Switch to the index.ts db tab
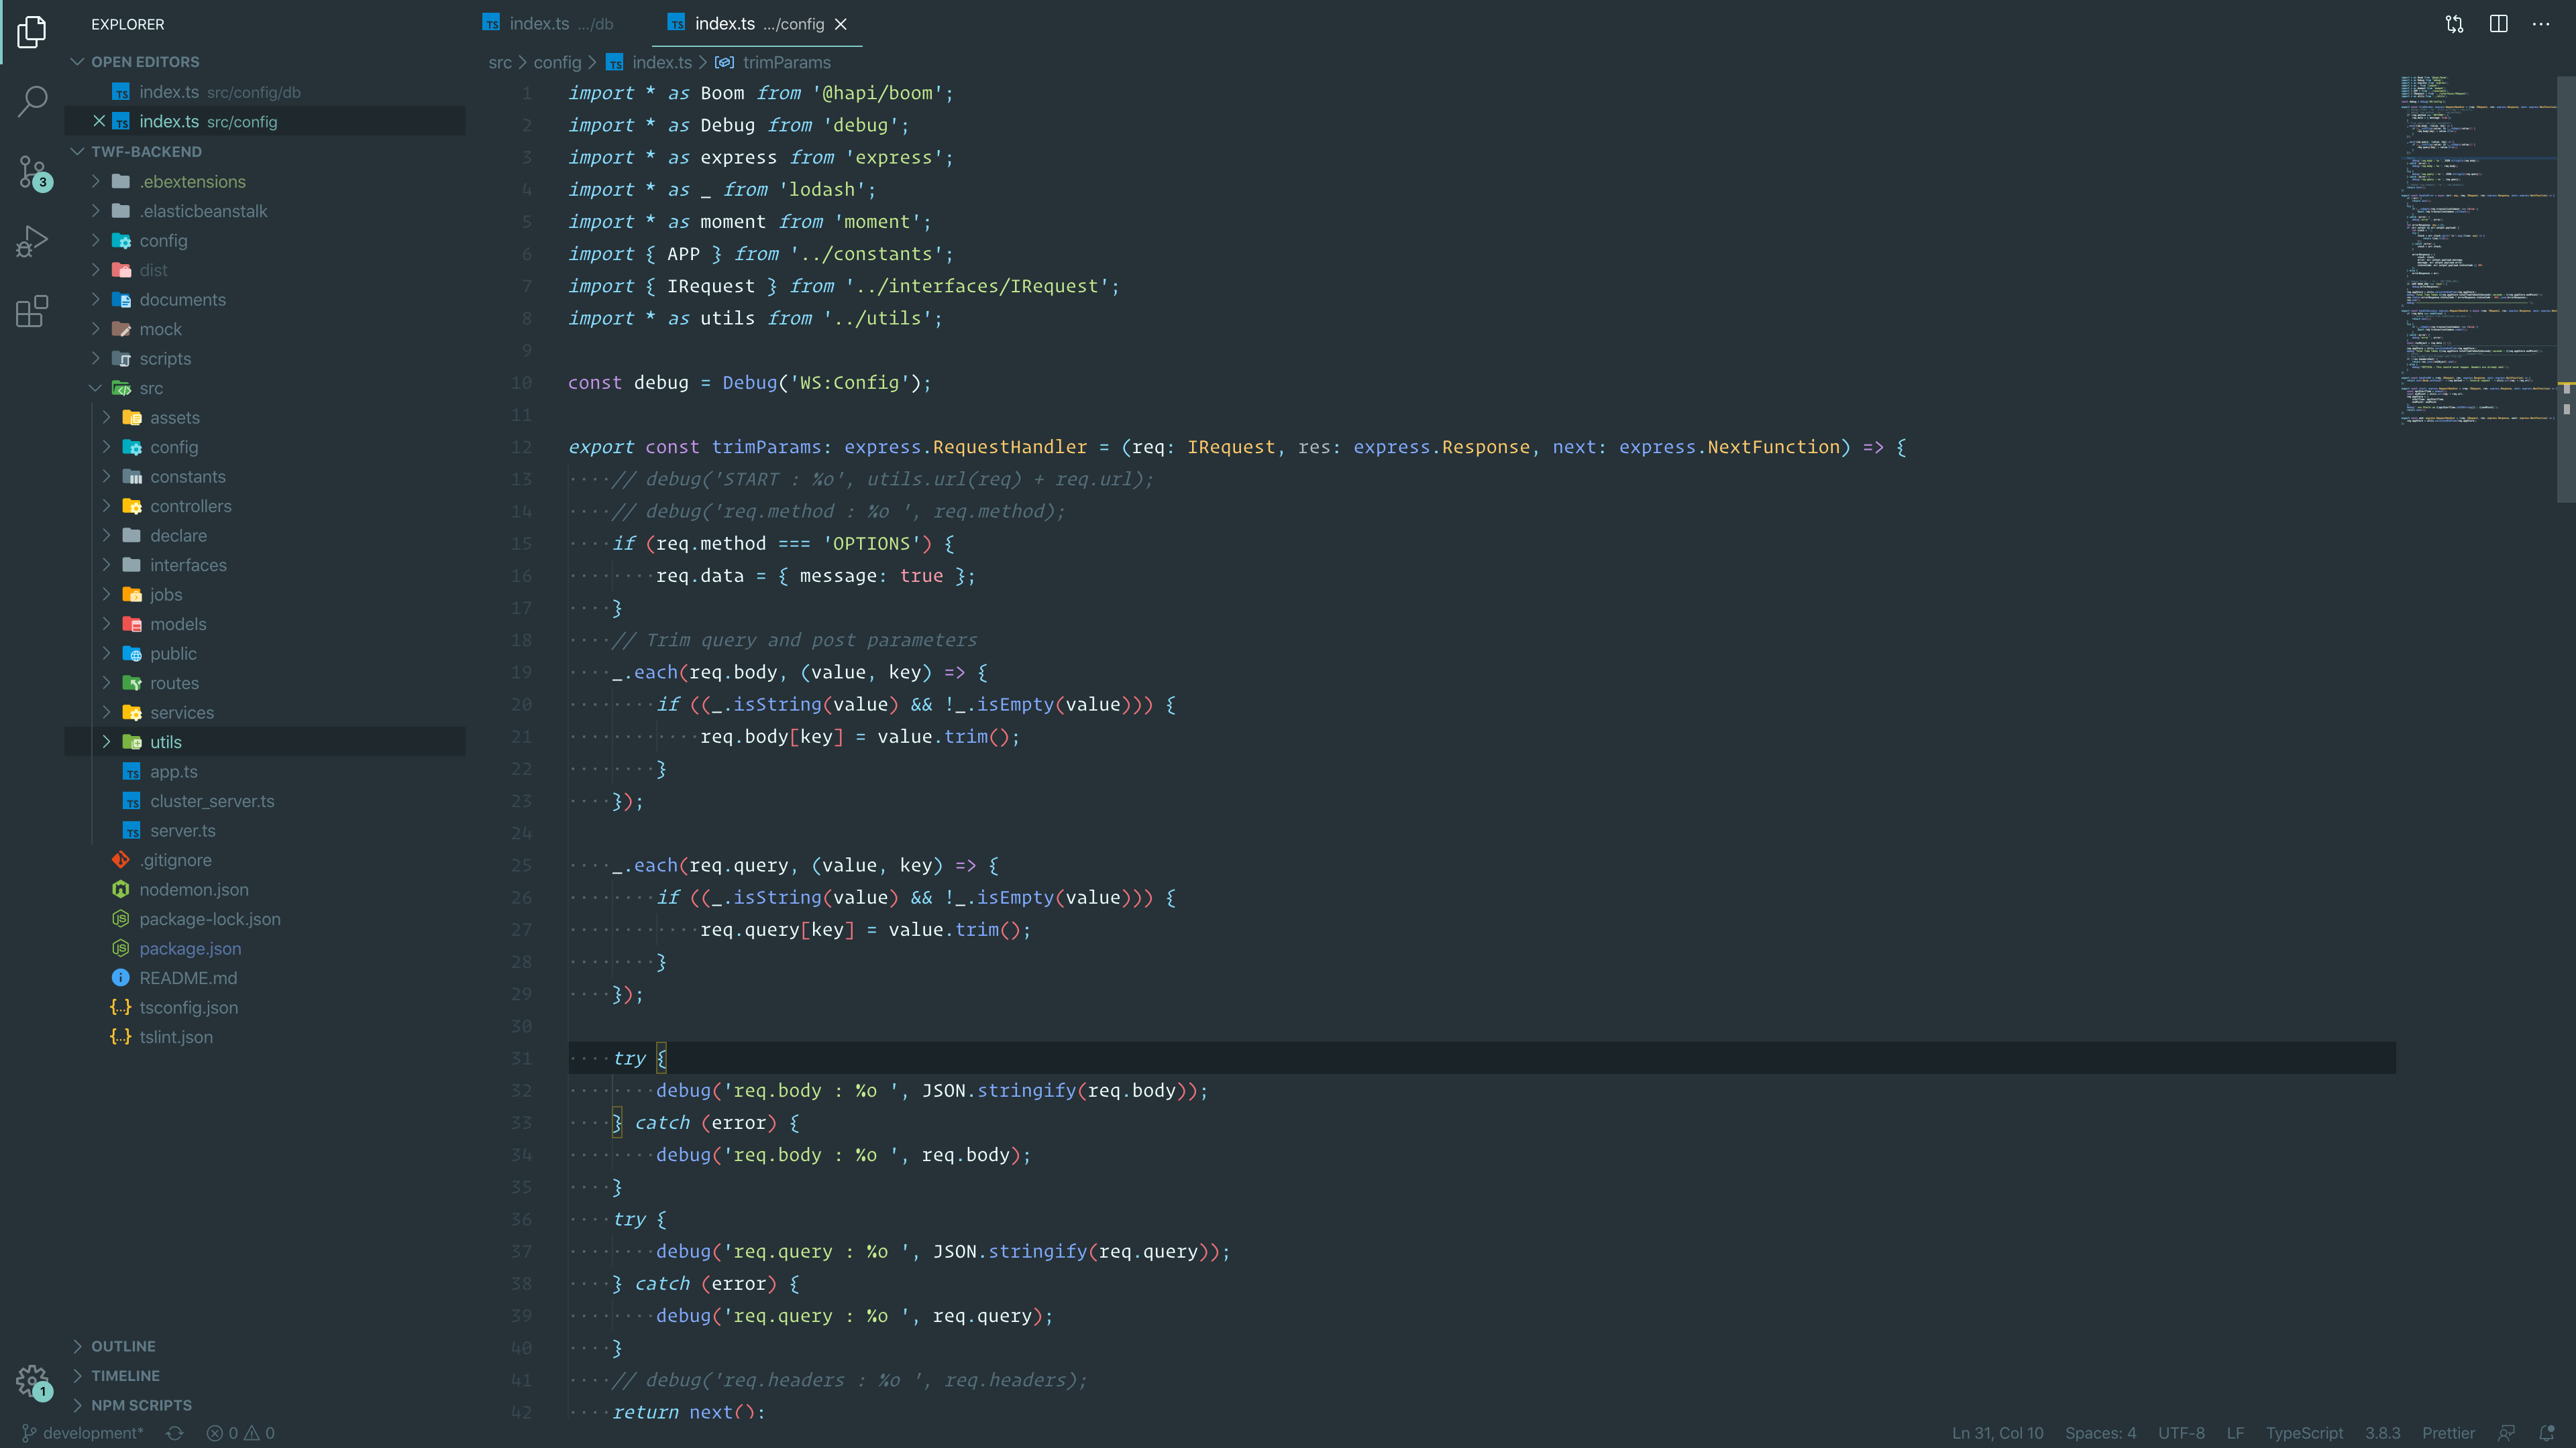 (x=548, y=24)
